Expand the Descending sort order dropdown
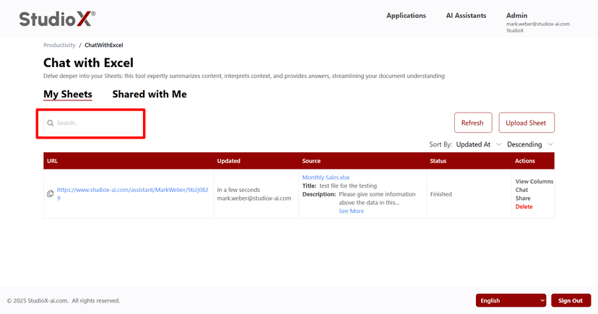The width and height of the screenshot is (598, 314). click(x=529, y=144)
